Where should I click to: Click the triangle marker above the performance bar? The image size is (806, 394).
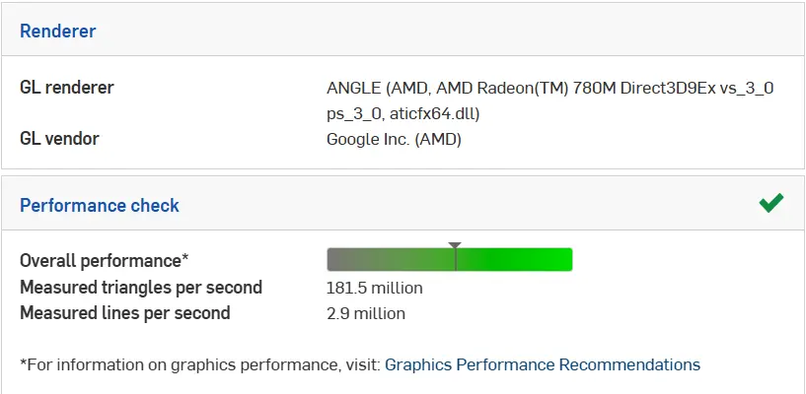click(455, 245)
